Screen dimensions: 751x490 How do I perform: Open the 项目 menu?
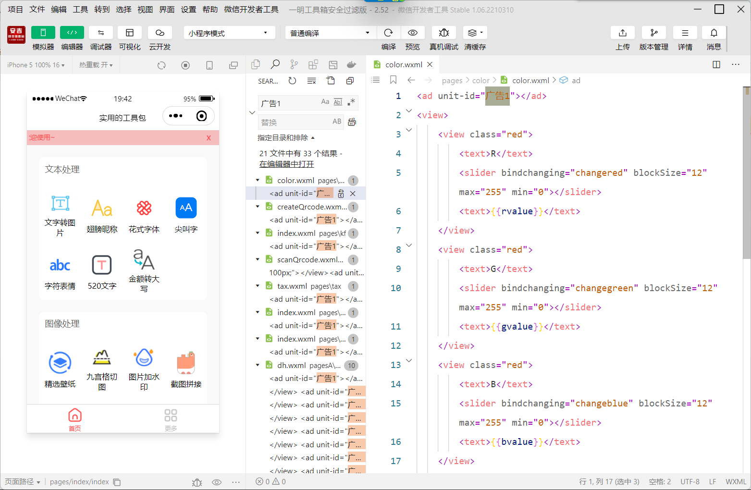[x=15, y=10]
